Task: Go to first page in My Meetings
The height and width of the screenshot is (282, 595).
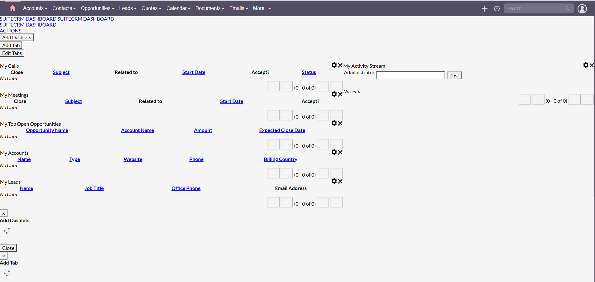Action: pos(273,115)
